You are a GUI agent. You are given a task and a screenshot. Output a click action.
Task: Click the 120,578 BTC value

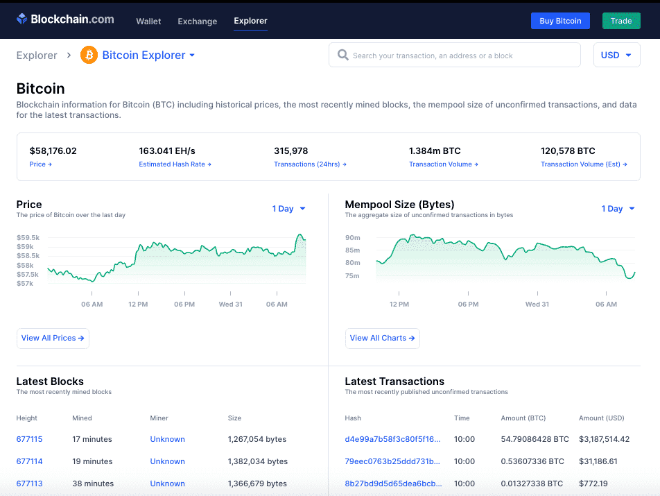pos(568,151)
